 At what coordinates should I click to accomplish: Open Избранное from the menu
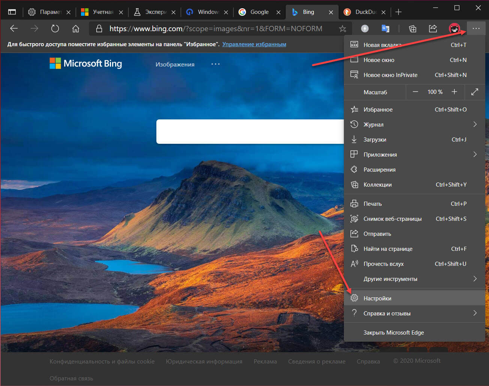click(x=414, y=109)
